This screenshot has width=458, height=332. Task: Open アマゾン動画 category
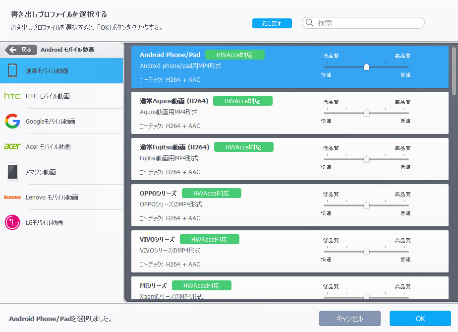[x=61, y=172]
